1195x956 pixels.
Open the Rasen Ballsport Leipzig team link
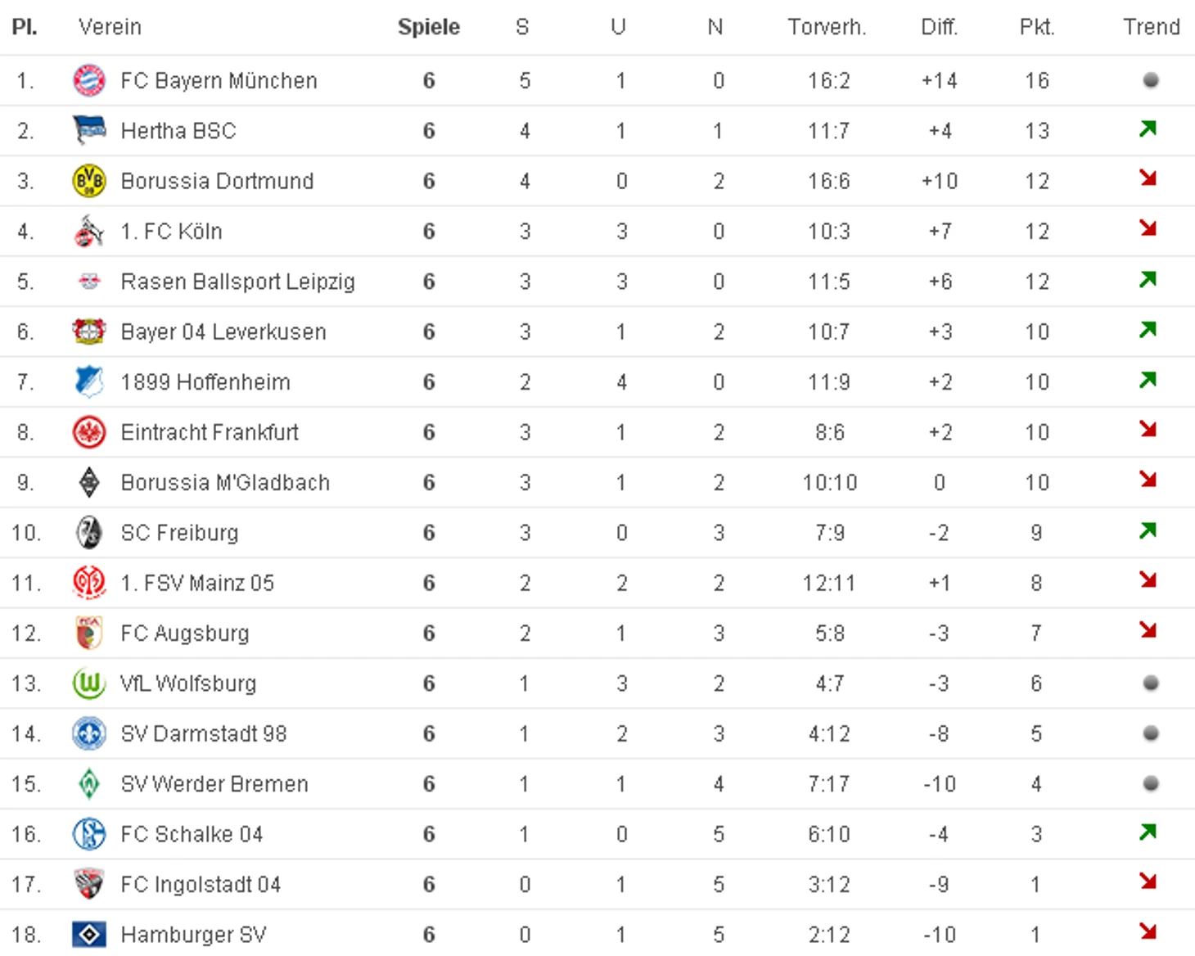pyautogui.click(x=237, y=282)
